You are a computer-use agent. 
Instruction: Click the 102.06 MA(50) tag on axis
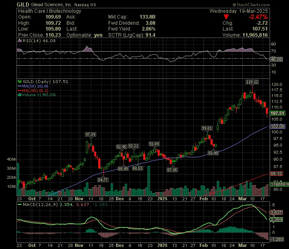[x=277, y=126]
